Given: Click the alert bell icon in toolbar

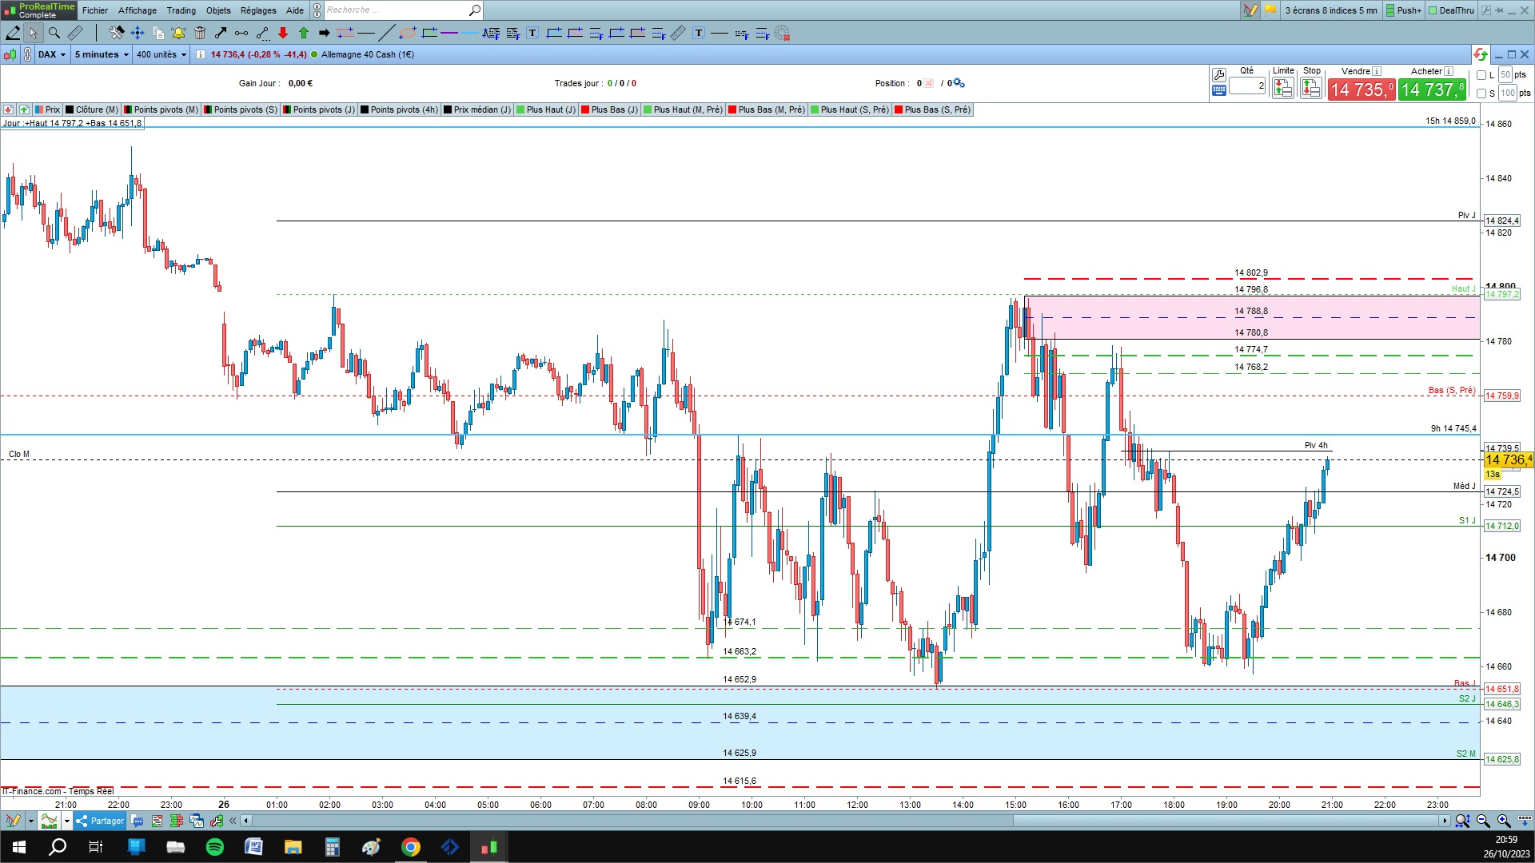Looking at the screenshot, I should [178, 33].
